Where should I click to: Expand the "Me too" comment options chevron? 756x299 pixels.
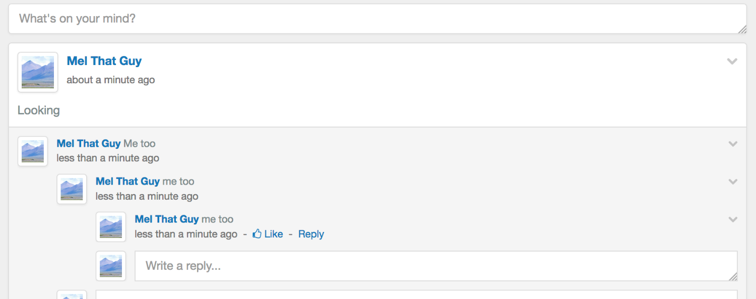[x=733, y=144]
